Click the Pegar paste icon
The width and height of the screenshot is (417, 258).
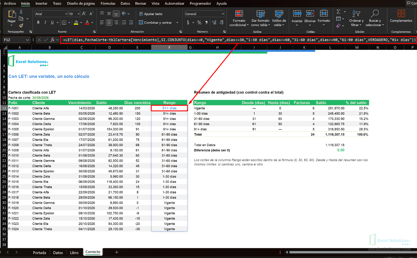pyautogui.click(x=12, y=14)
